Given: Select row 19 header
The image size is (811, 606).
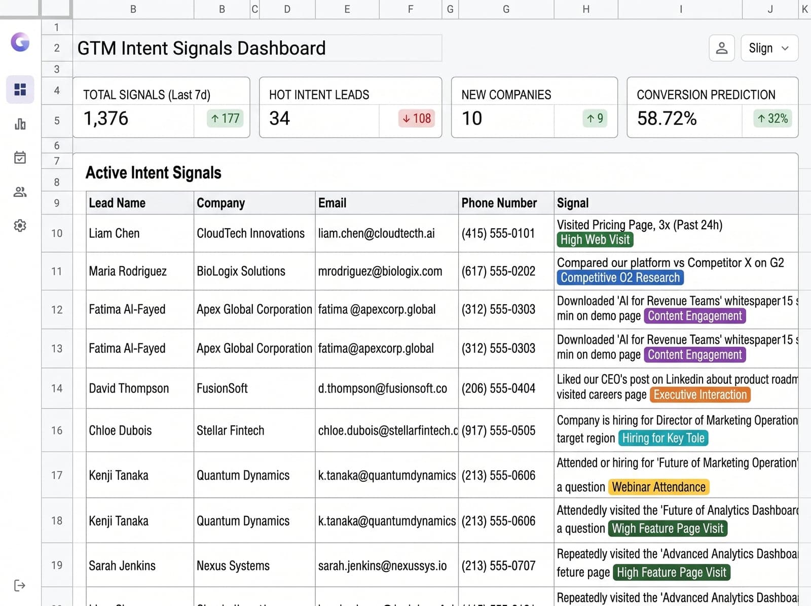Looking at the screenshot, I should point(57,565).
